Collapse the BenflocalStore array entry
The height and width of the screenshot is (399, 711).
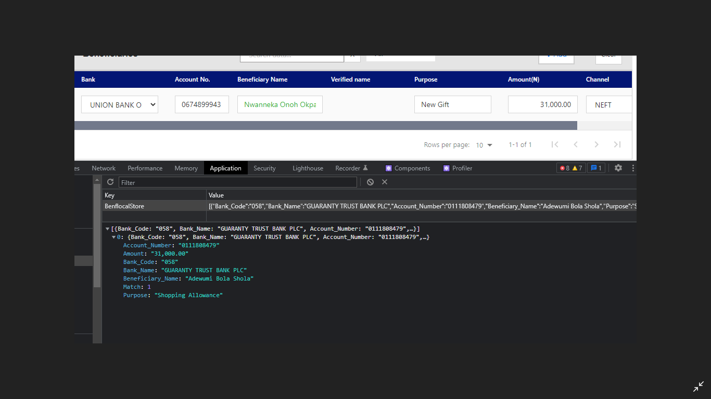pyautogui.click(x=107, y=229)
